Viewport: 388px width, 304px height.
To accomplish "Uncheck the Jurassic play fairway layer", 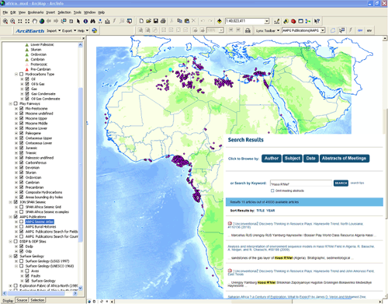I will coord(22,148).
